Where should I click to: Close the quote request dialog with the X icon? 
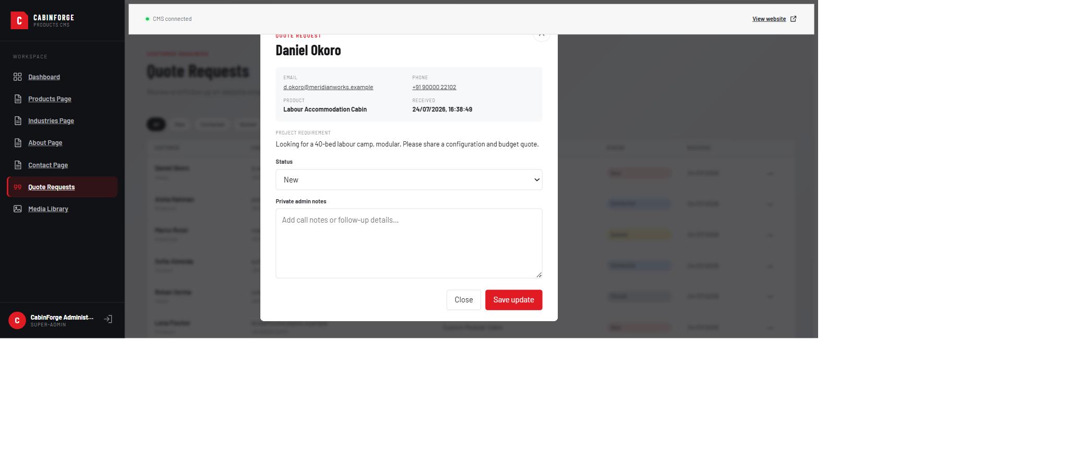(x=542, y=34)
